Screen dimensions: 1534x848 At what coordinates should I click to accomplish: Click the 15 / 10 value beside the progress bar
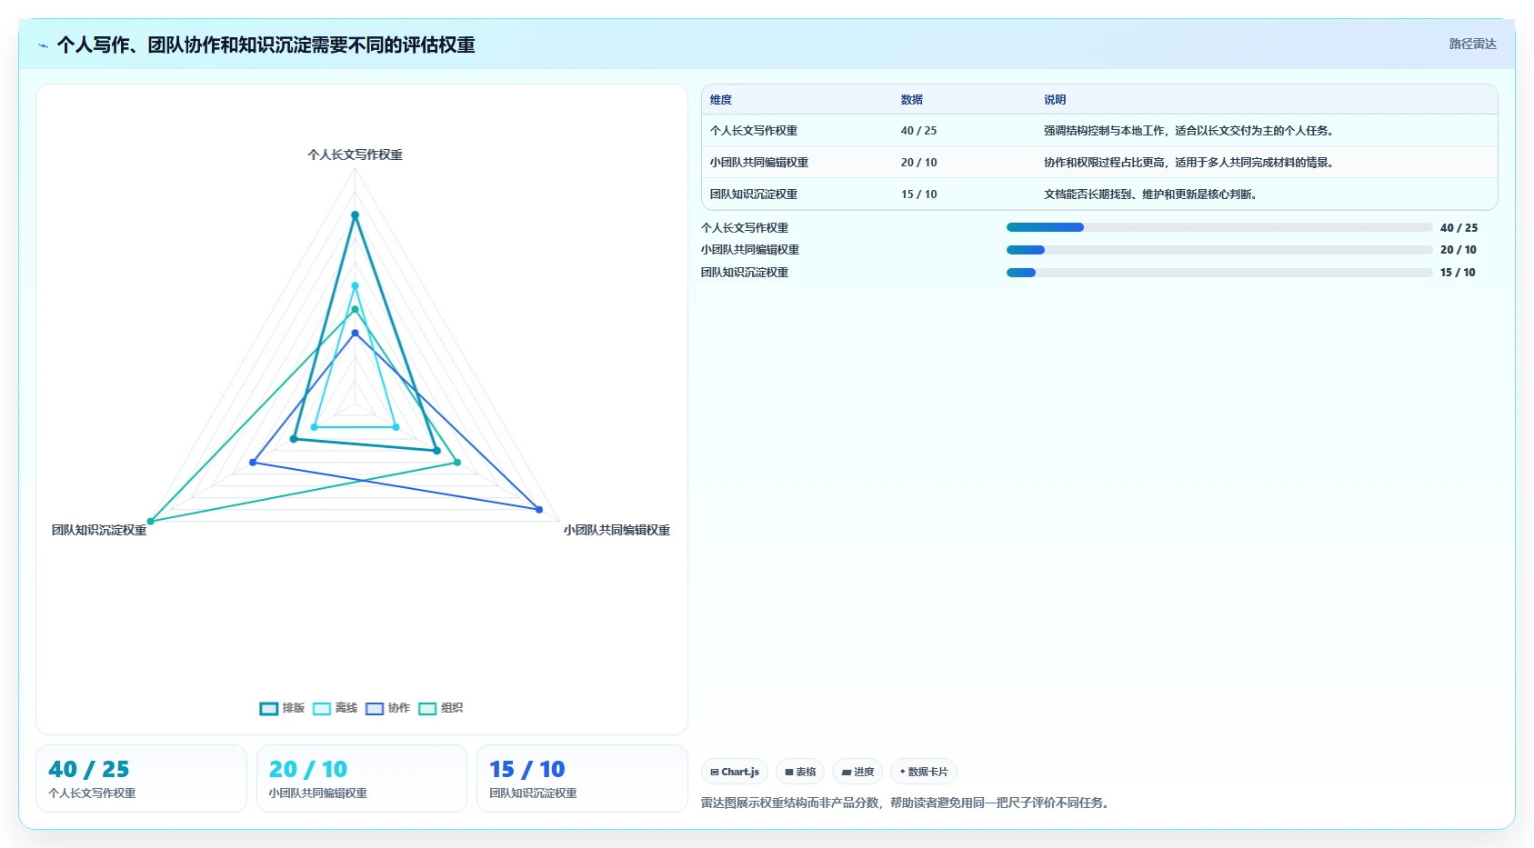[1458, 273]
